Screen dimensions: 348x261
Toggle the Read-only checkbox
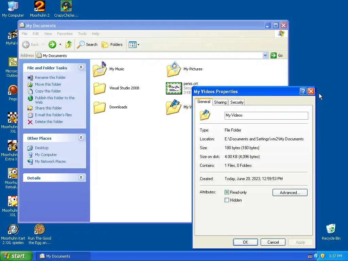point(227,192)
